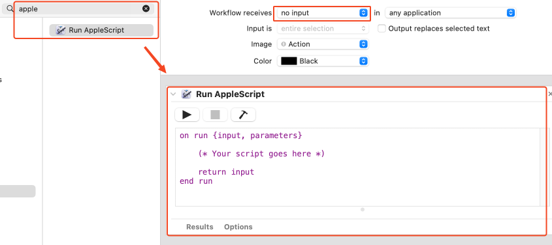
Task: Compile the script with the hammer button
Action: (x=243, y=115)
